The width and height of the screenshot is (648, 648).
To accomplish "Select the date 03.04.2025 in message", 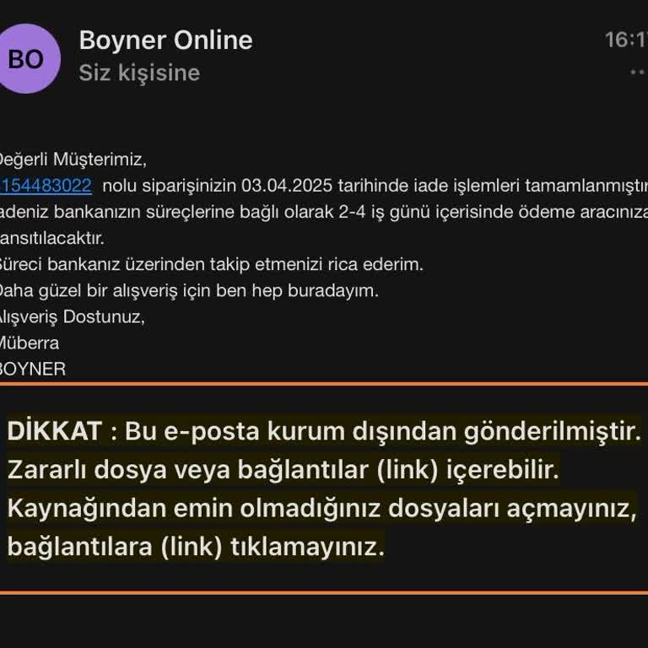I will [x=287, y=186].
